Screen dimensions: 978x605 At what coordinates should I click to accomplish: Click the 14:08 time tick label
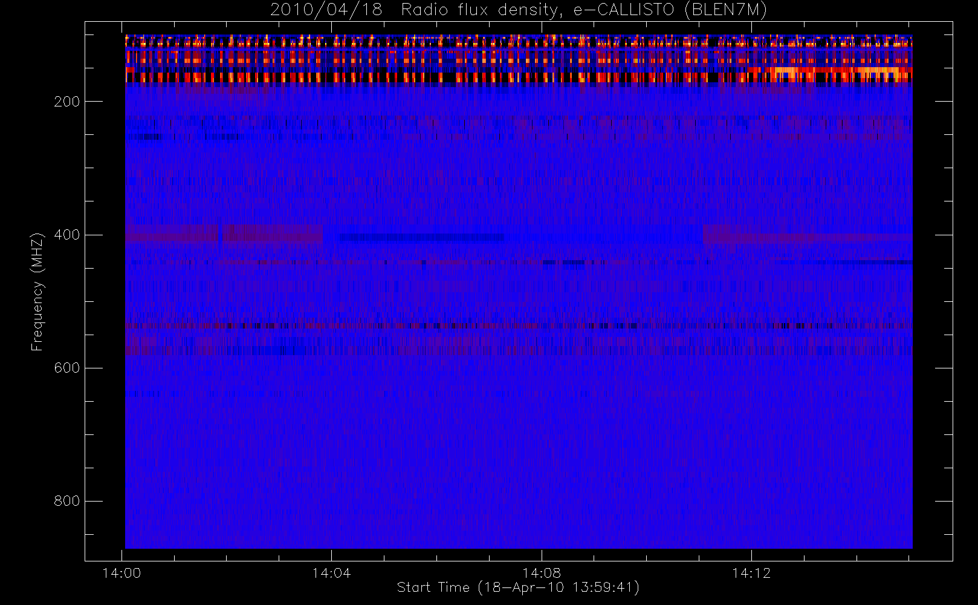(542, 573)
